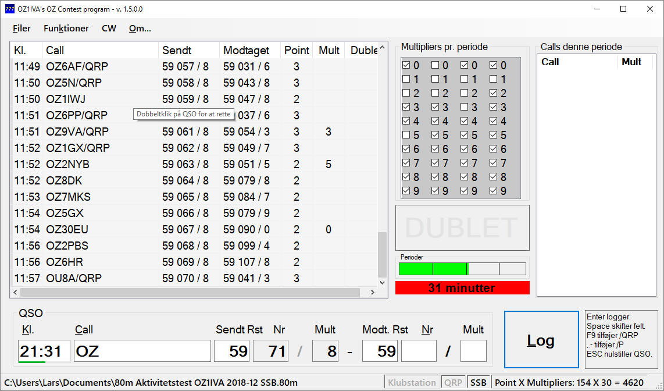
Task: Select the OZ5N/QRP log row
Action: tap(194, 83)
